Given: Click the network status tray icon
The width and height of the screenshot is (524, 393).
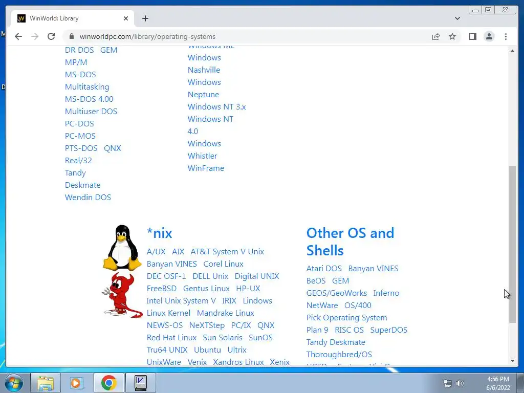Looking at the screenshot, I should [447, 383].
